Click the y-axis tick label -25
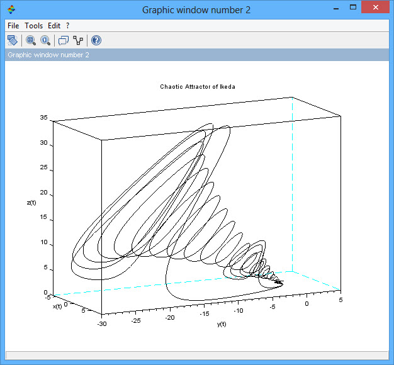The height and width of the screenshot is (365, 394). 136,320
